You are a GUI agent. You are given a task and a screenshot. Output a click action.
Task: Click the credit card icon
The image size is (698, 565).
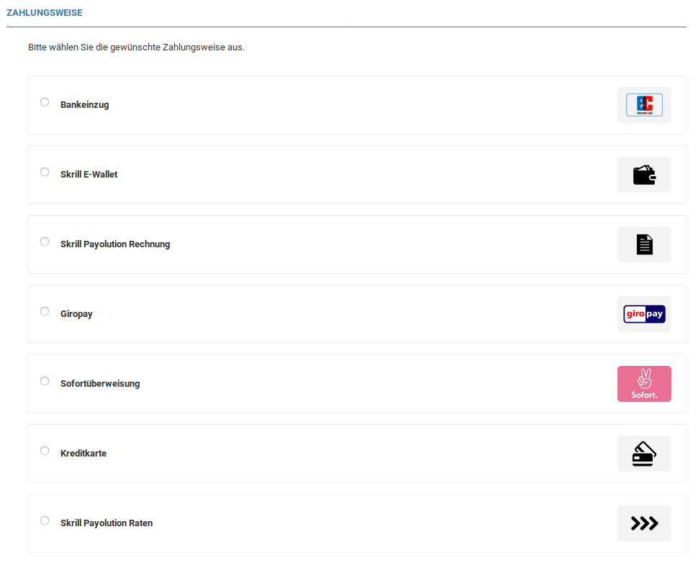coord(644,454)
